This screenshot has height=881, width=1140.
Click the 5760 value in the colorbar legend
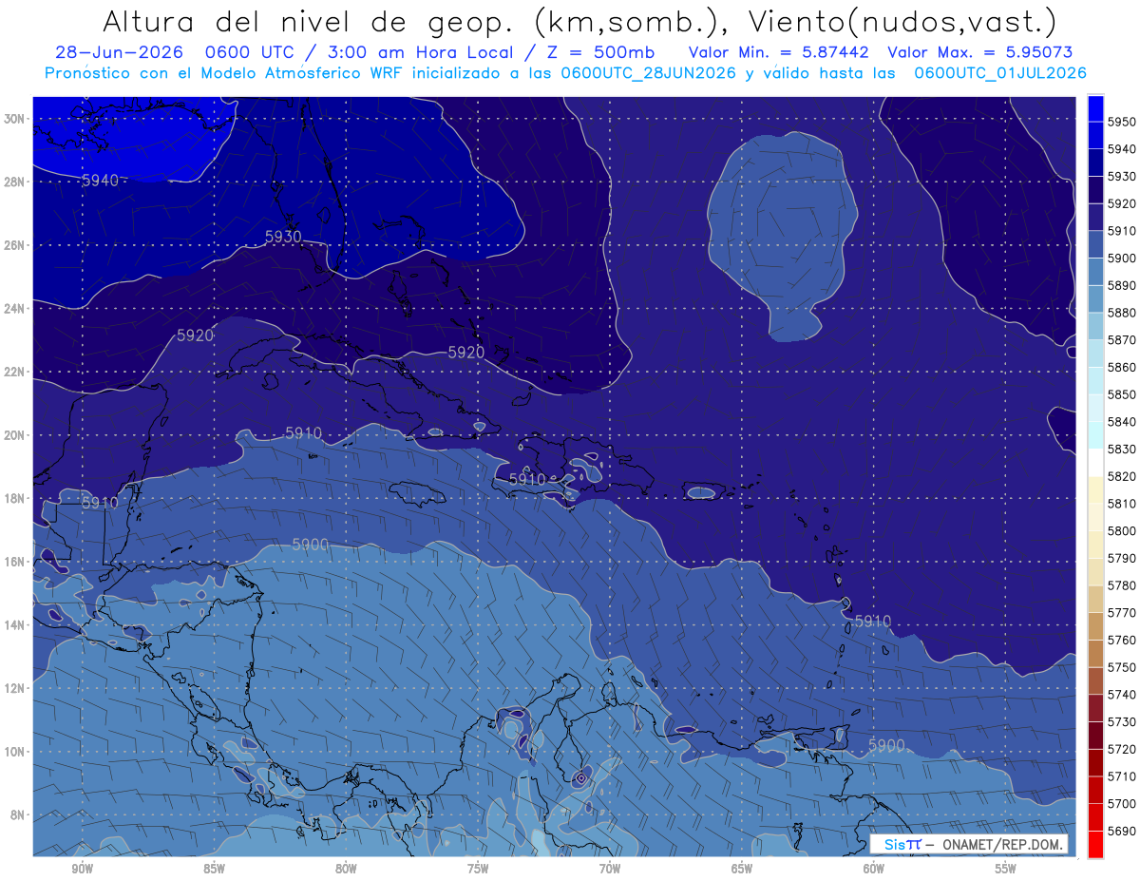click(1121, 640)
